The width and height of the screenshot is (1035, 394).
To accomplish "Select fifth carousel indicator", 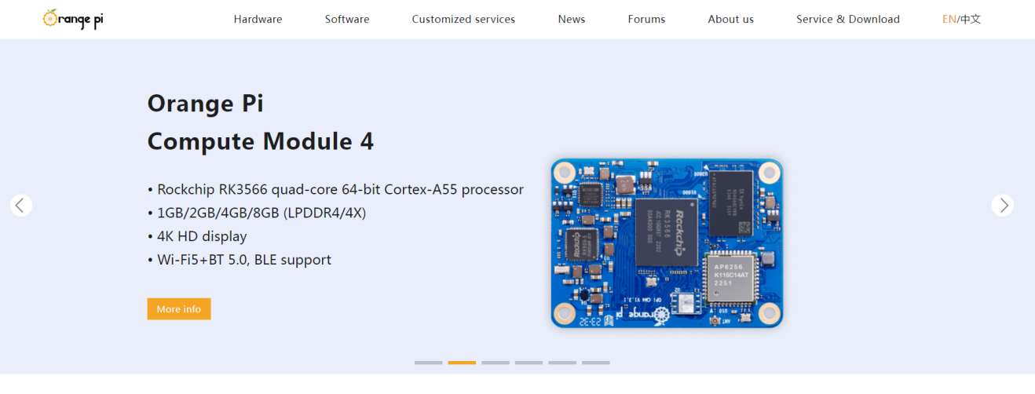I will (562, 363).
